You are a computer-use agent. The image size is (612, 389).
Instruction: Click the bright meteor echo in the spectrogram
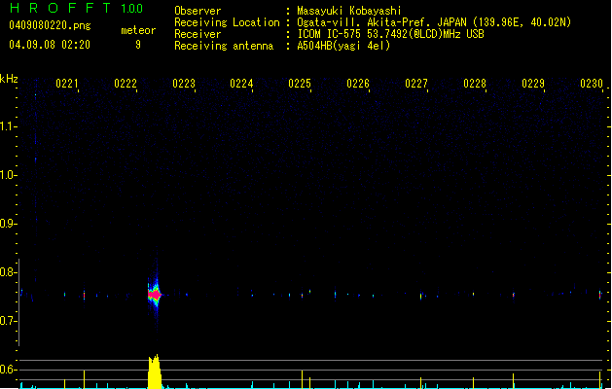point(154,293)
